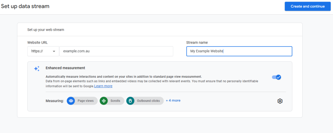The width and height of the screenshot is (333, 133).
Task: Select the Outbound clicks chip label
Action: pyautogui.click(x=148, y=101)
